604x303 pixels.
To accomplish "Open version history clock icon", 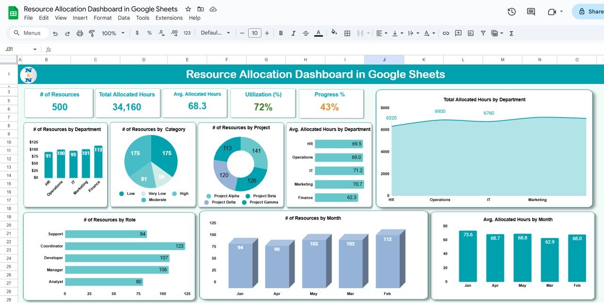I will [x=512, y=12].
